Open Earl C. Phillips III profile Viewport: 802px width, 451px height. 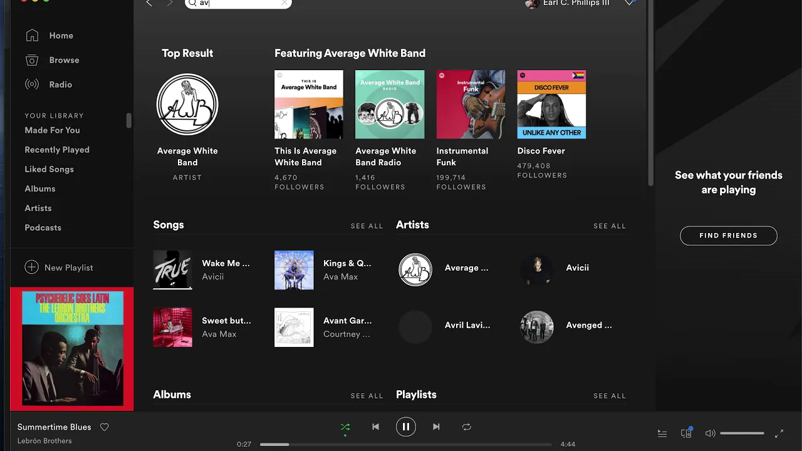(567, 3)
